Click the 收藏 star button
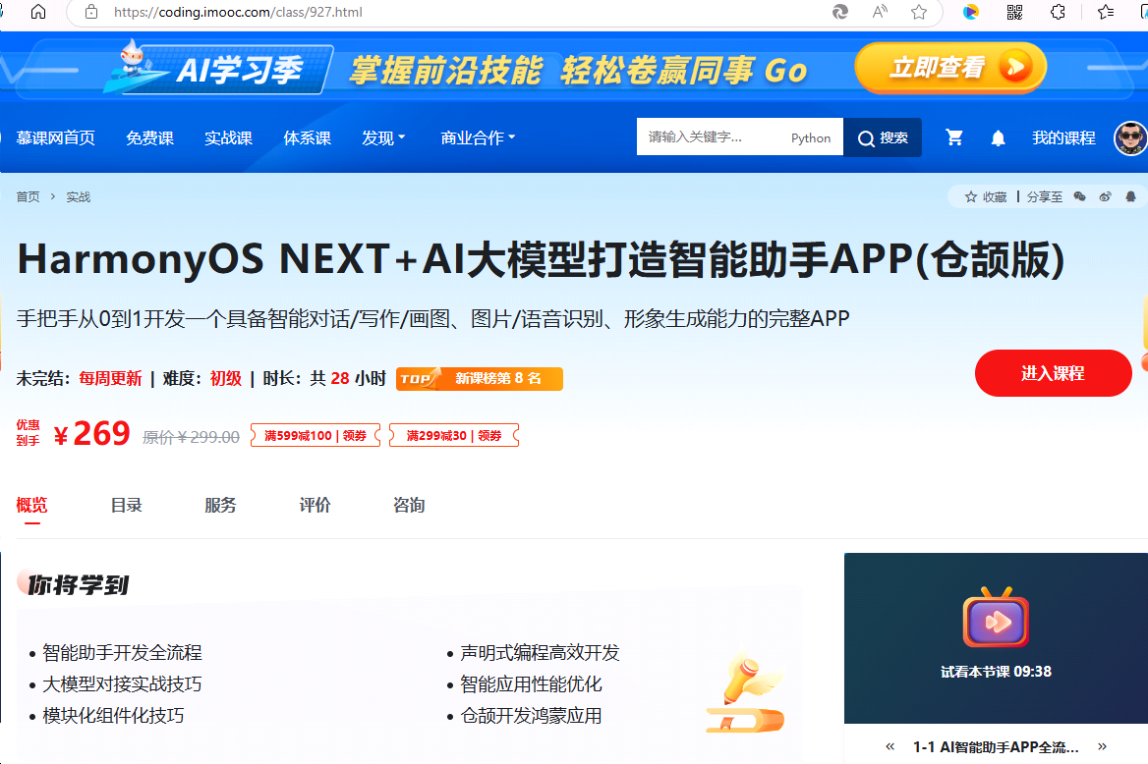The height and width of the screenshot is (764, 1148). click(x=986, y=196)
